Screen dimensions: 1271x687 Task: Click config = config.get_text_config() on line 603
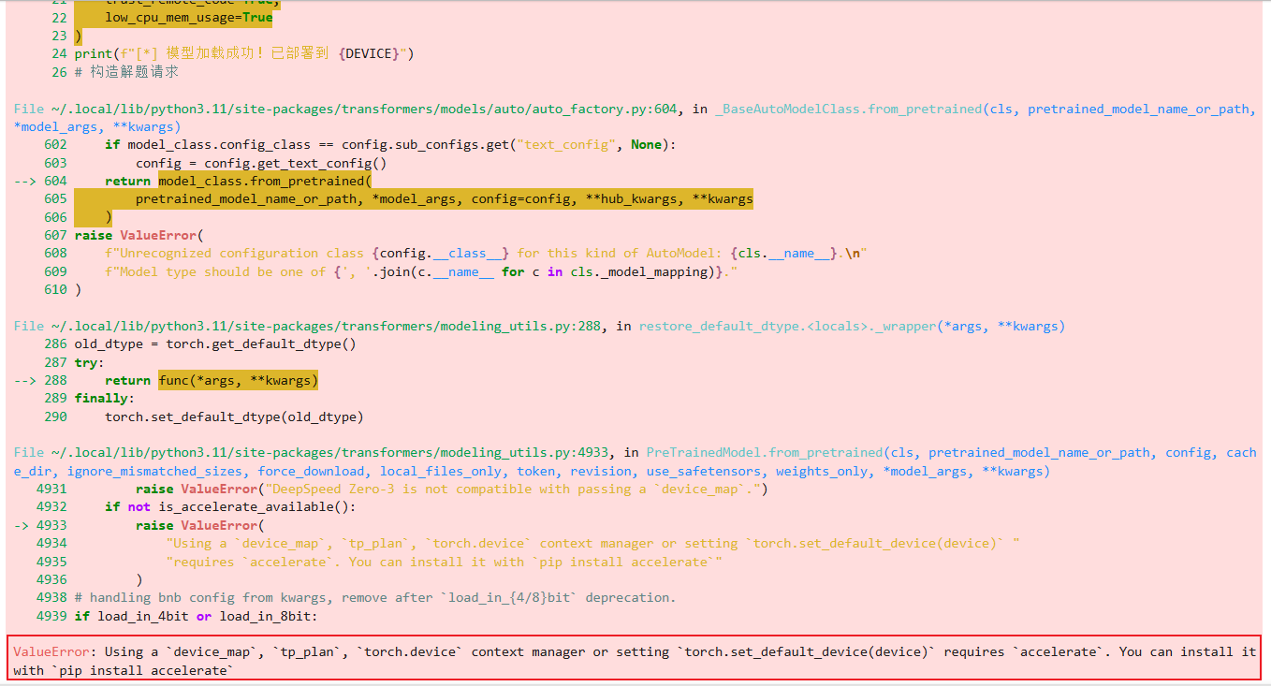(x=261, y=163)
